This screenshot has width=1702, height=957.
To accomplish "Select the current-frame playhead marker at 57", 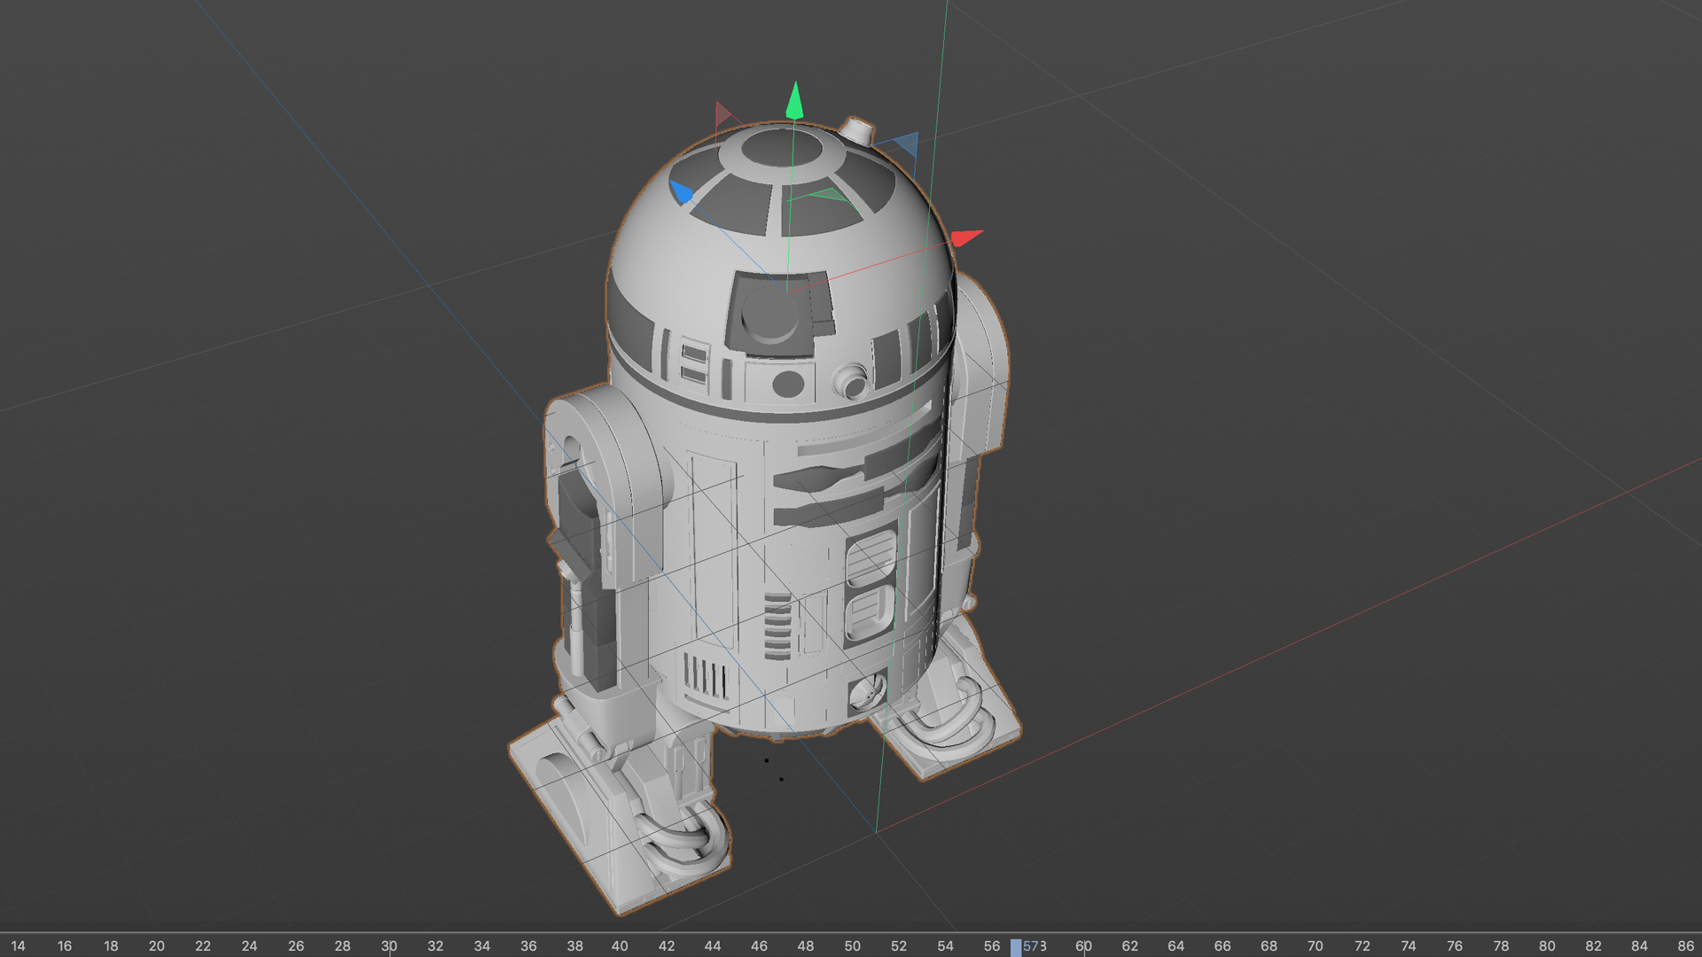I will pos(1016,946).
